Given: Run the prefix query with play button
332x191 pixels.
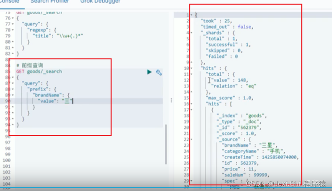Looking at the screenshot, I should (x=149, y=72).
